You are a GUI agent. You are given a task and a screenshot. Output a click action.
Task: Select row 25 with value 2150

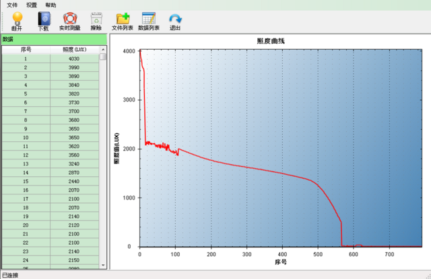[51, 260]
